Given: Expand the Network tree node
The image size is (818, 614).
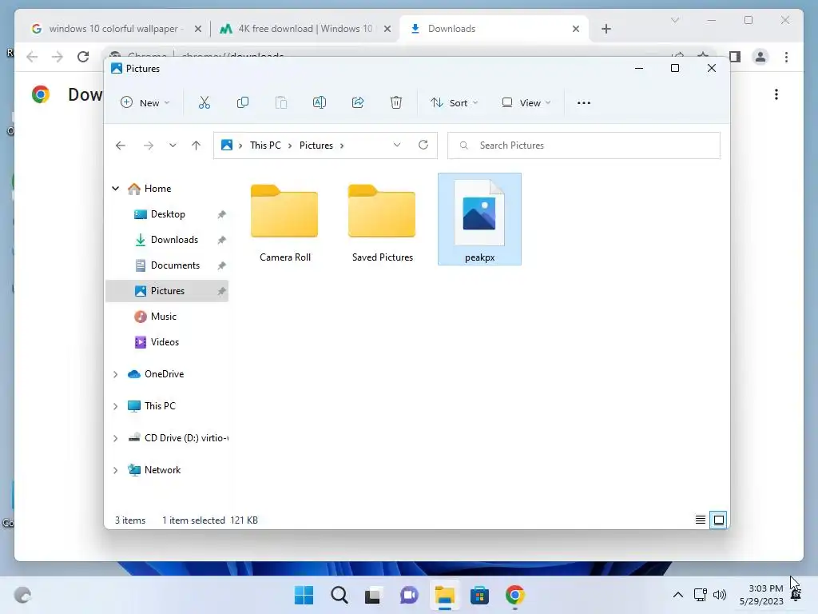Looking at the screenshot, I should tap(115, 470).
